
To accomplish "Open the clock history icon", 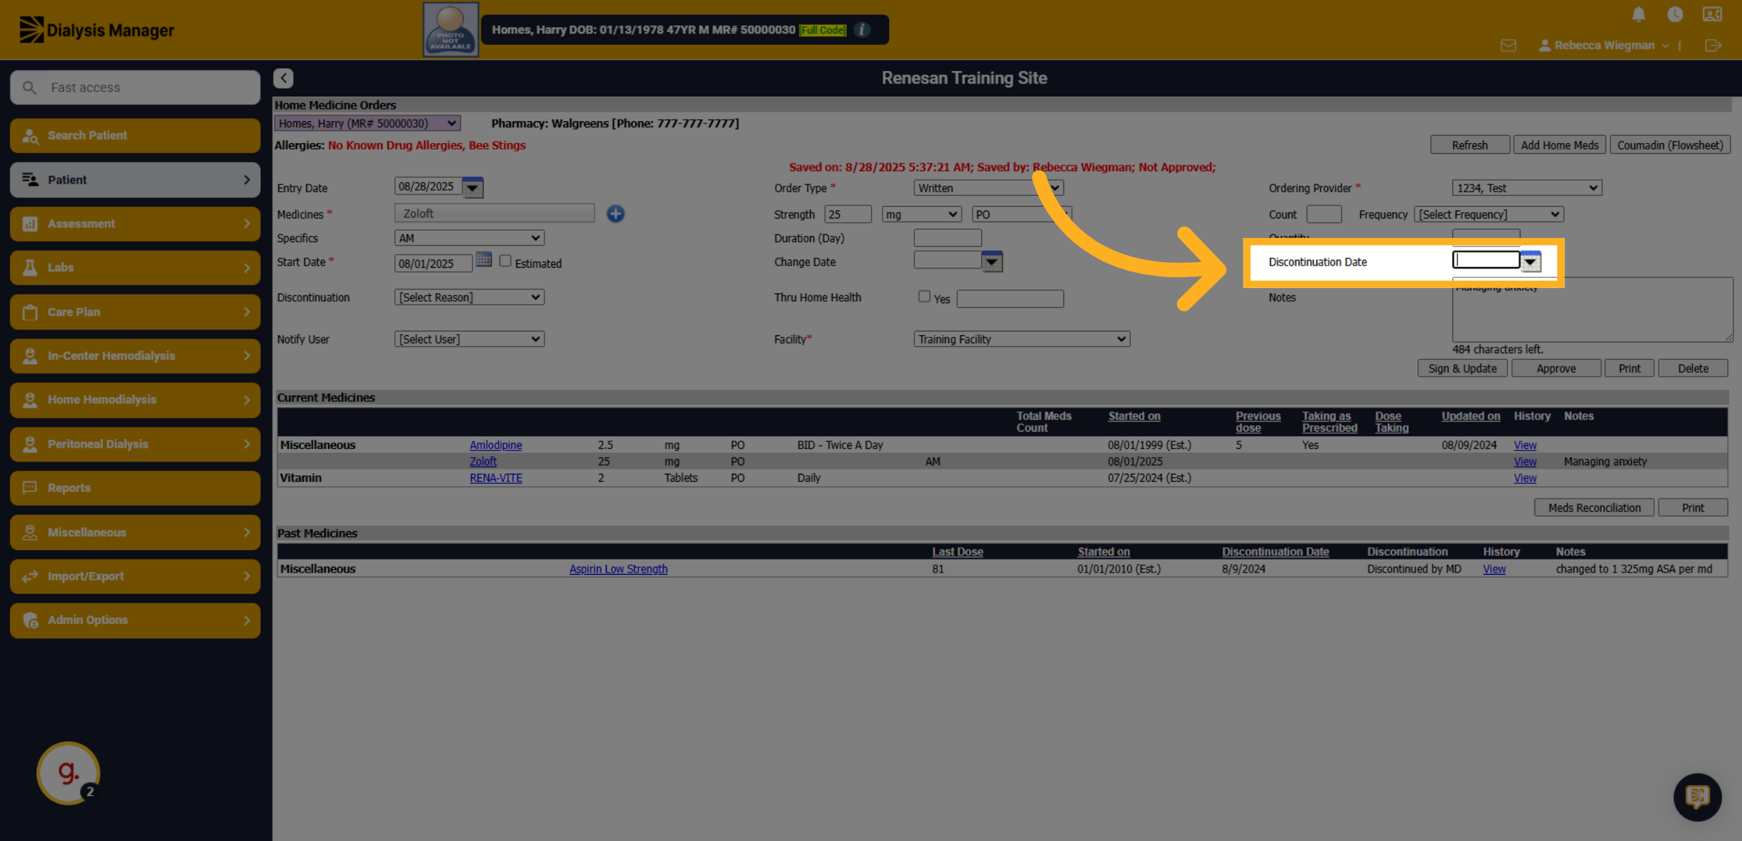I will pyautogui.click(x=1674, y=15).
